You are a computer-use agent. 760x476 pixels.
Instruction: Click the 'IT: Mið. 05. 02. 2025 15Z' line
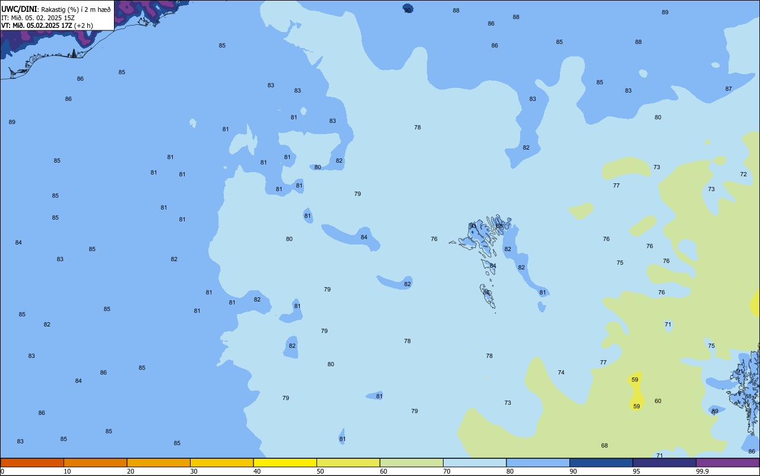pos(39,18)
